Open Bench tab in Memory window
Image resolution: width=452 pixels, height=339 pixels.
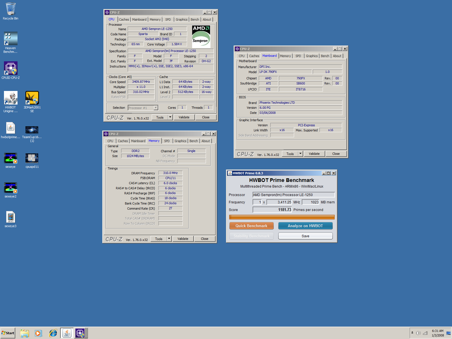(194, 141)
